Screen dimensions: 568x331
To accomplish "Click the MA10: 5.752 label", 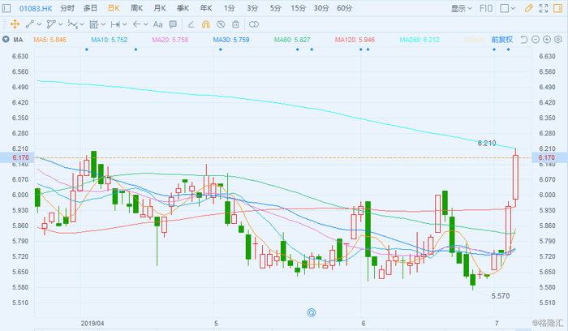I will 109,40.
